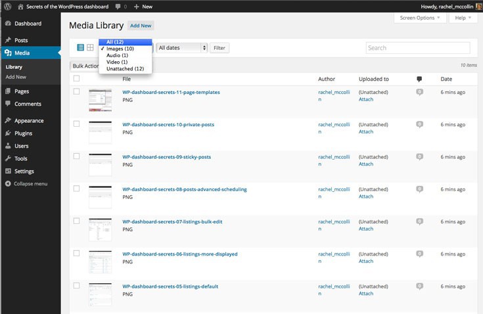Image resolution: width=483 pixels, height=314 pixels.
Task: Open 'Howdy, rachel_mccollin' account menu
Action: click(447, 7)
